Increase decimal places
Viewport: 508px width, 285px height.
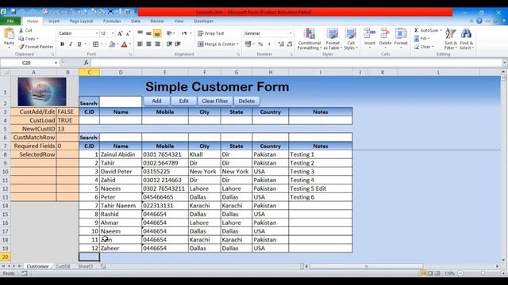(x=281, y=44)
